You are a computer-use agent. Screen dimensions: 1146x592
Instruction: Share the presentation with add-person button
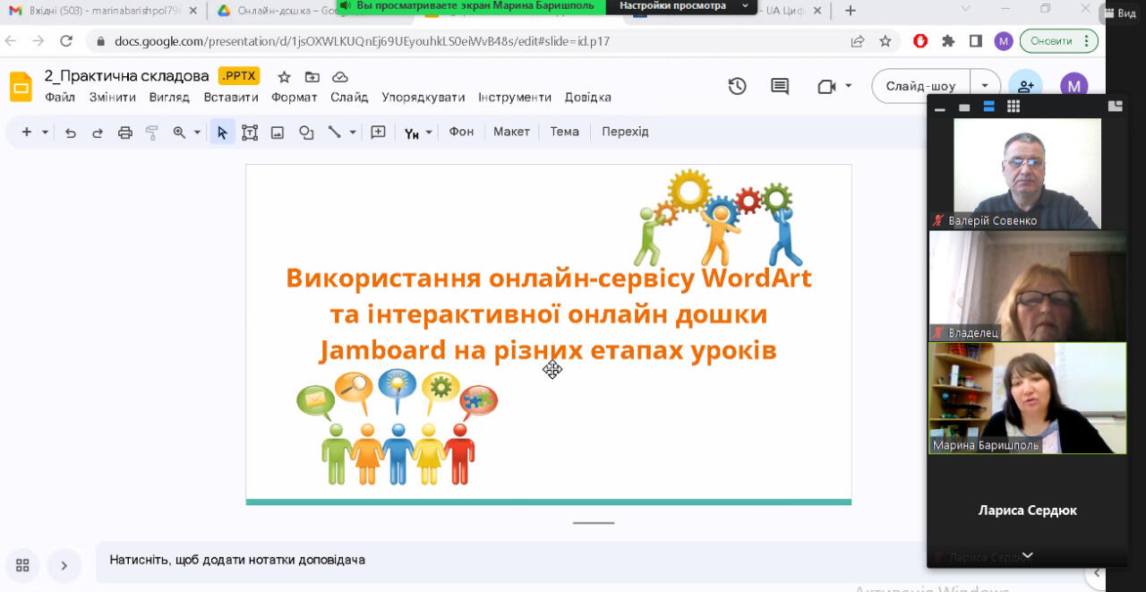(x=1026, y=86)
